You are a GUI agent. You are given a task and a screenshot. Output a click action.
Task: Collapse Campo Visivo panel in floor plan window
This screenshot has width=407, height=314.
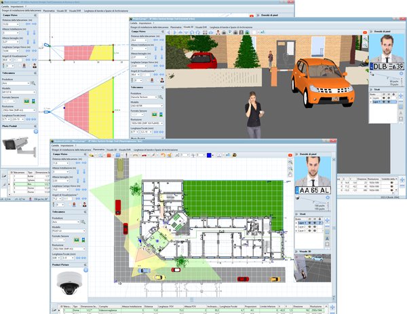pyautogui.click(x=85, y=154)
